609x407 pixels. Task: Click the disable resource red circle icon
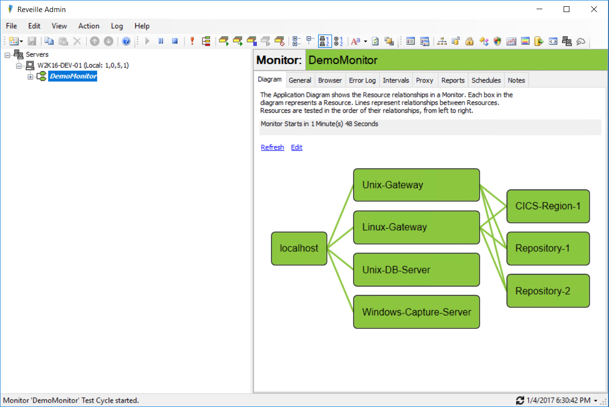click(x=279, y=41)
